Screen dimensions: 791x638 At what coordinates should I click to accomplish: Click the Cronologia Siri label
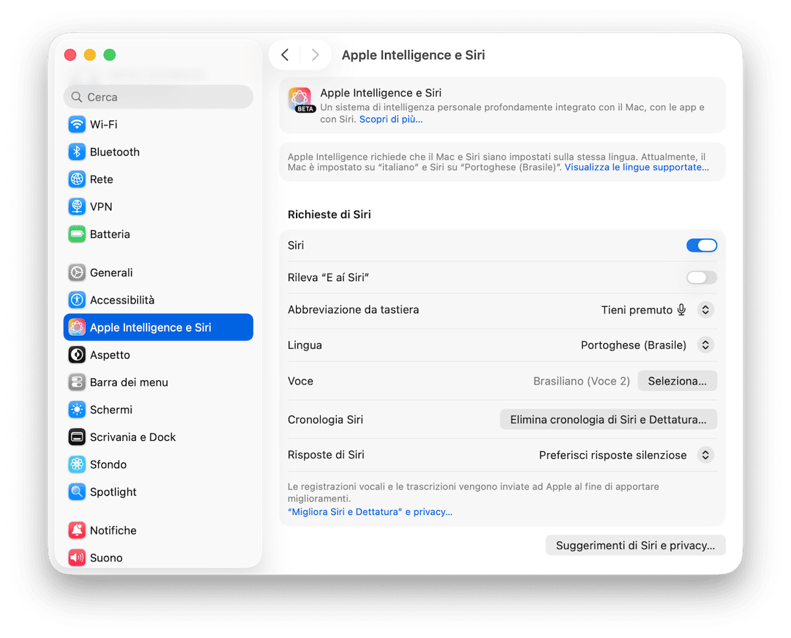point(325,420)
